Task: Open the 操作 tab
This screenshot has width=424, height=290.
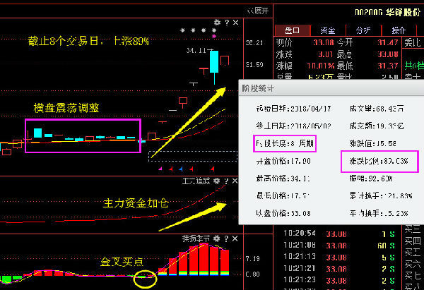Action: click(x=399, y=30)
